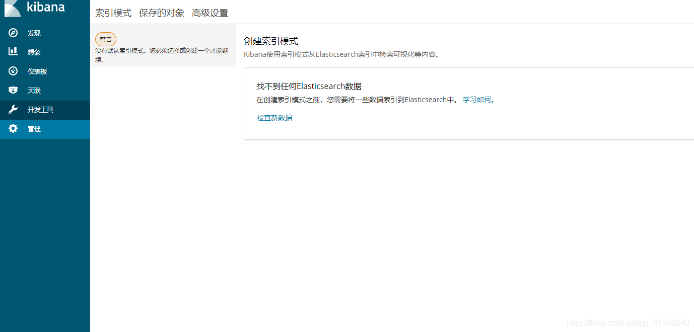Open the 想象 sidebar menu item
The image size is (694, 332).
pos(45,52)
